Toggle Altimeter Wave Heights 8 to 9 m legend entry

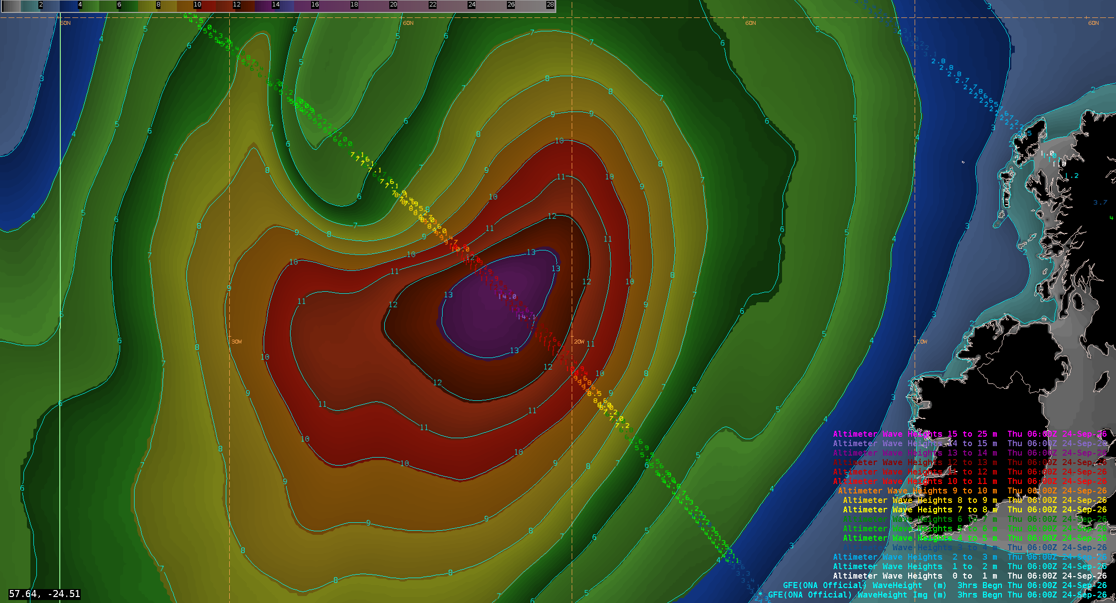pos(974,500)
